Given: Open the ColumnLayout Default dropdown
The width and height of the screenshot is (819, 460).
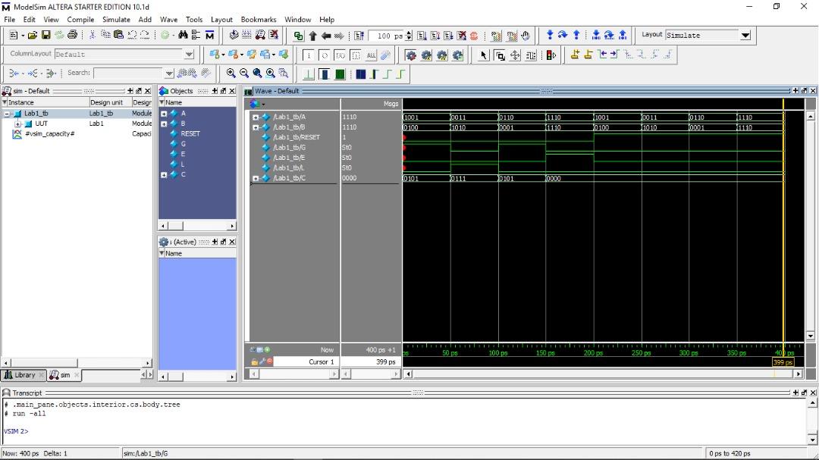Looking at the screenshot, I should click(189, 54).
